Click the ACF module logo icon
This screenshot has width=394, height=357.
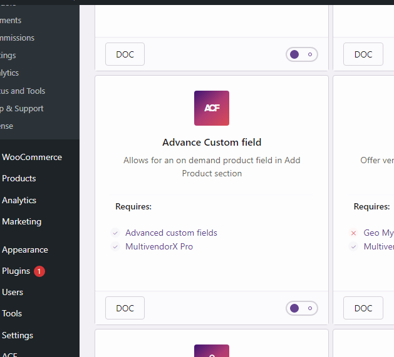tap(212, 108)
